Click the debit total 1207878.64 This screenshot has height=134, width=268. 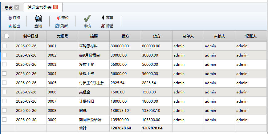coord(121,128)
